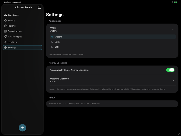Screen dimensions: 181x136
Task: Click the Nearby Locations section header
Action: [58, 63]
